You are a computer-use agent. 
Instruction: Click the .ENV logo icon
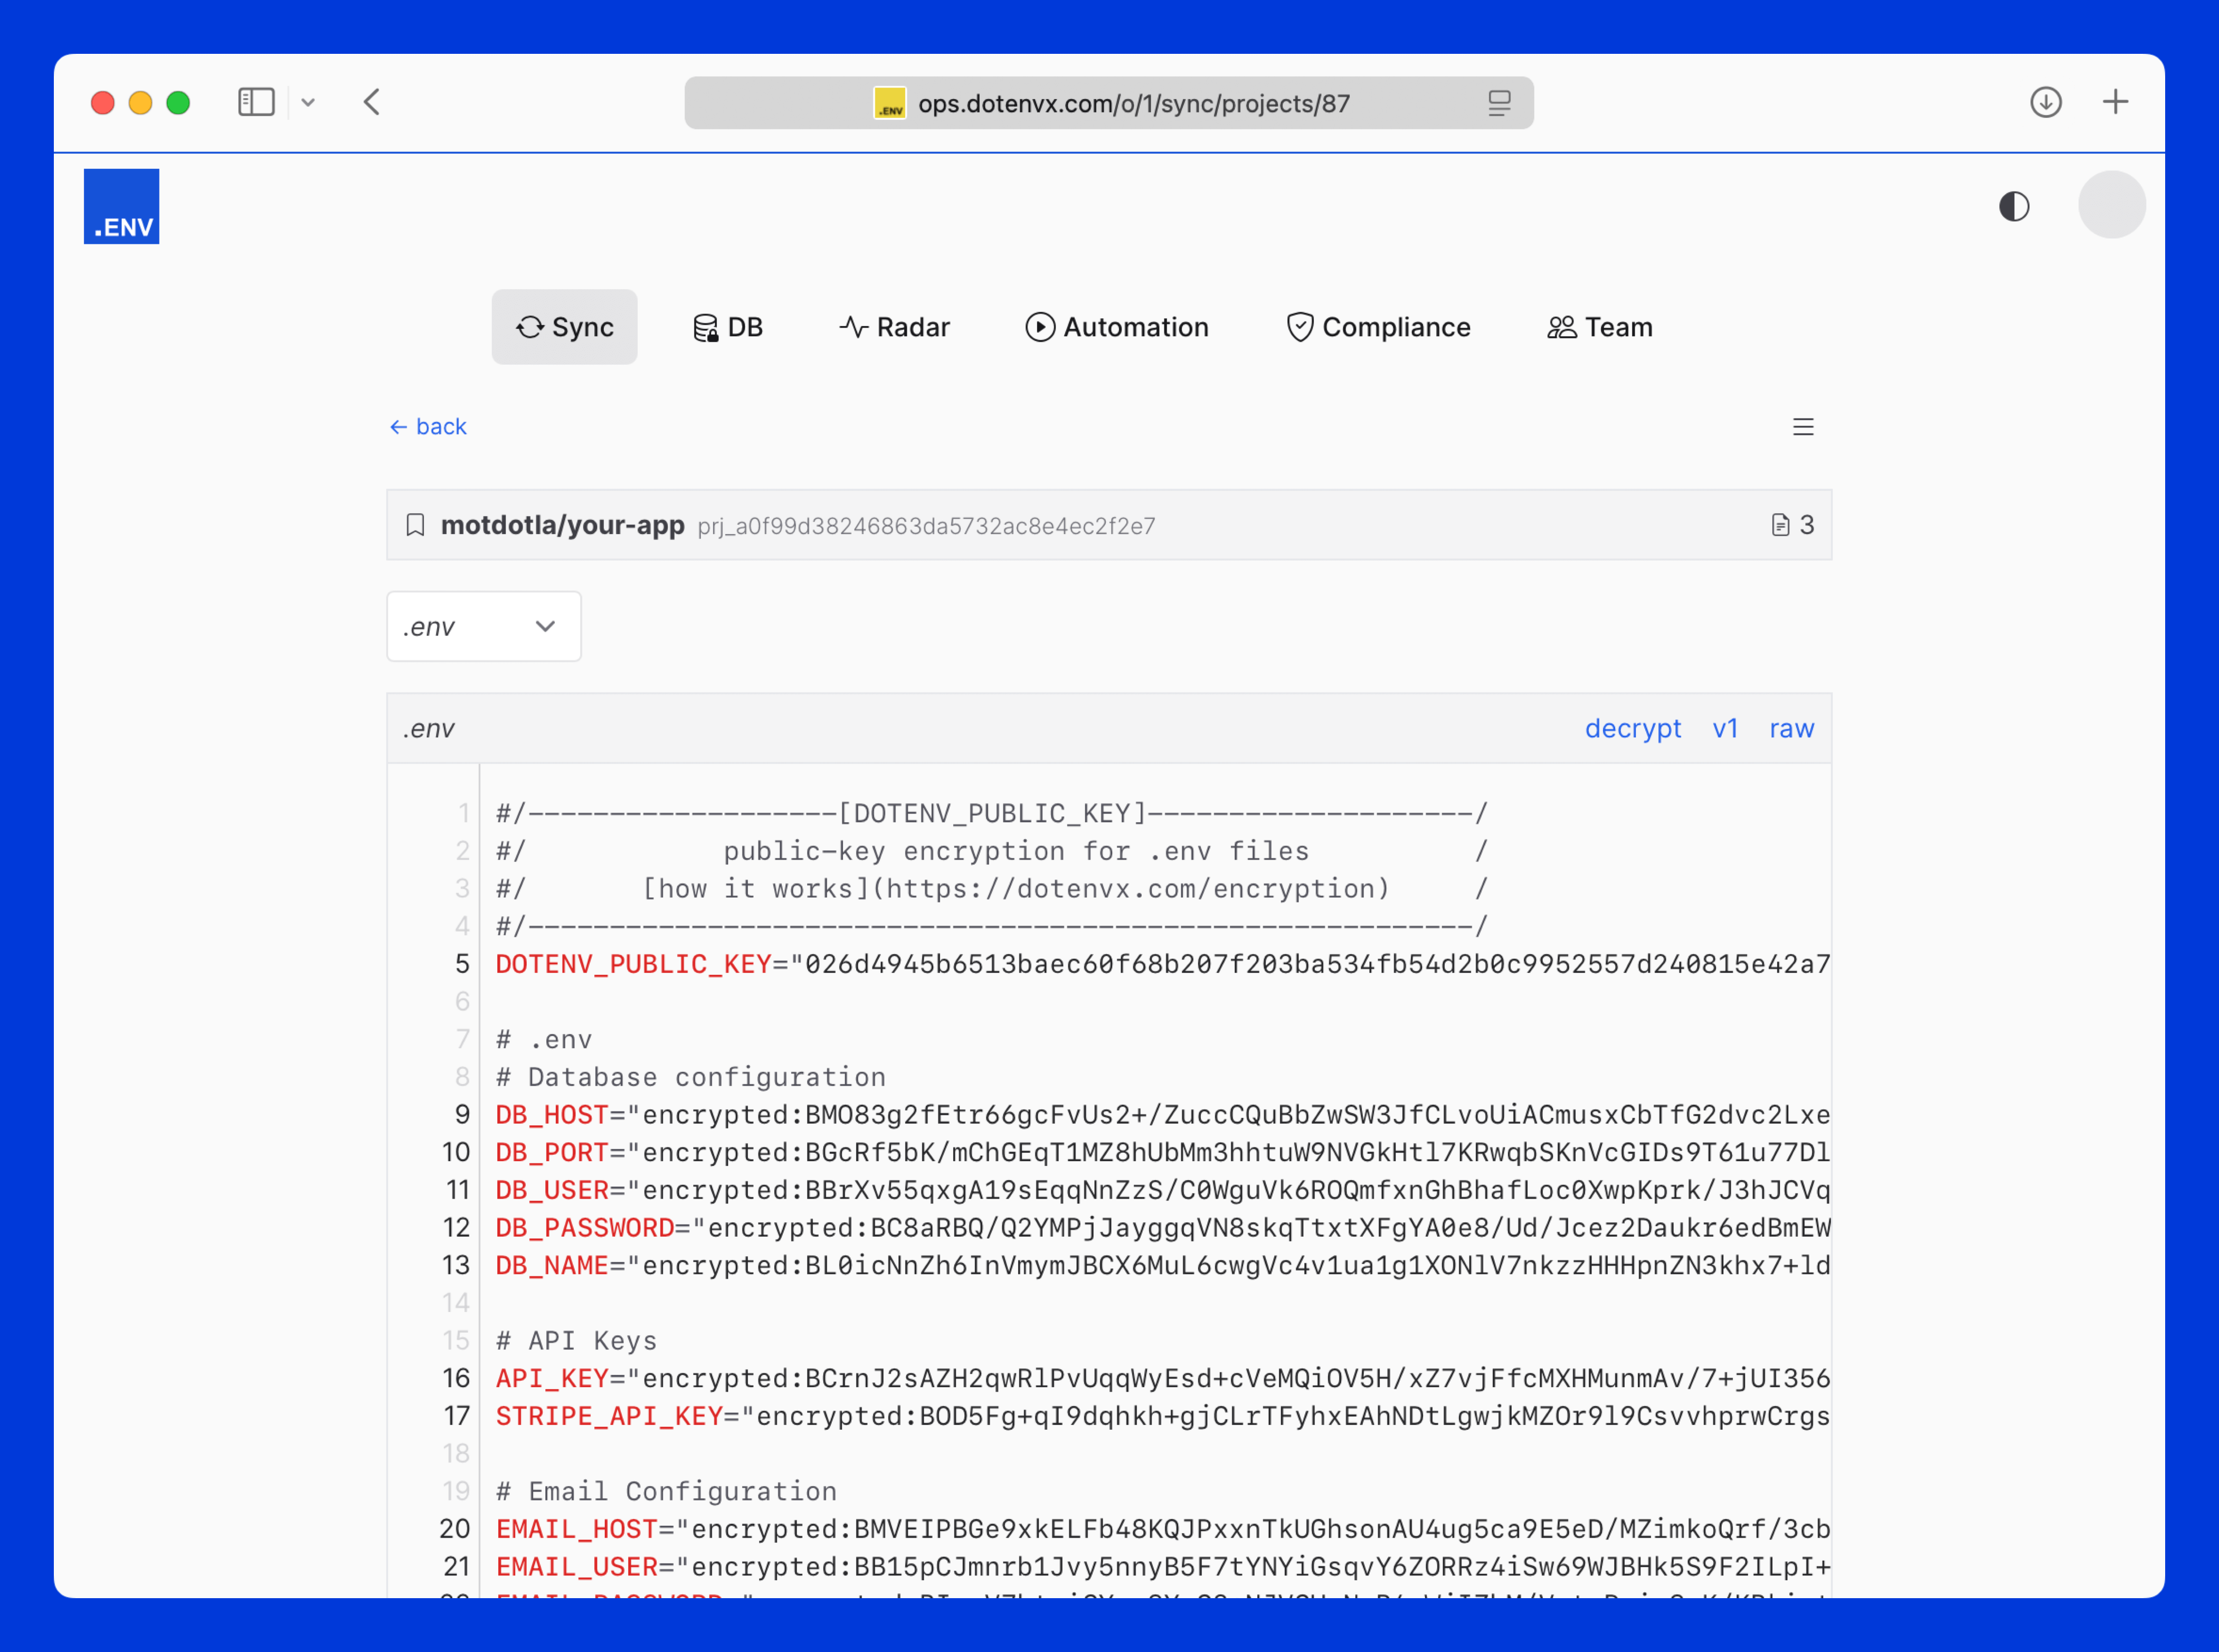[121, 206]
